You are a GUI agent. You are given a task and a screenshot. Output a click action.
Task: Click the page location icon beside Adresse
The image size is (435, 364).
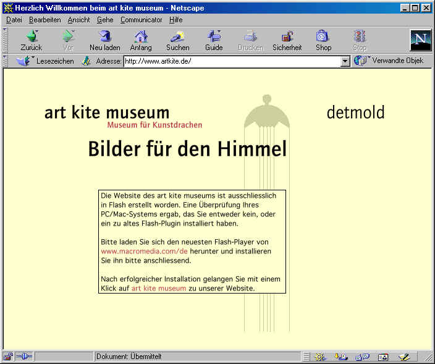tap(86, 61)
